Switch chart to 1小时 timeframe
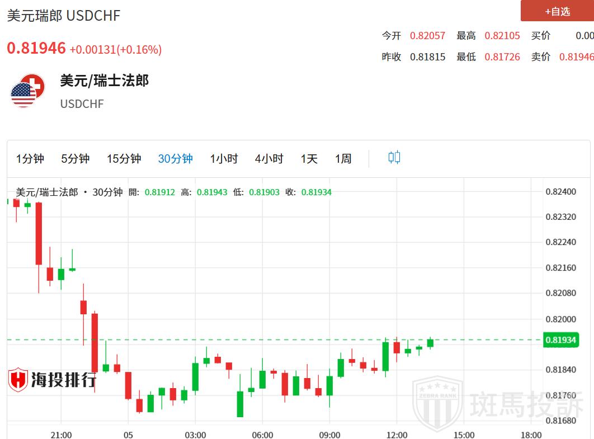Viewport: 594px width, 439px height. point(224,159)
